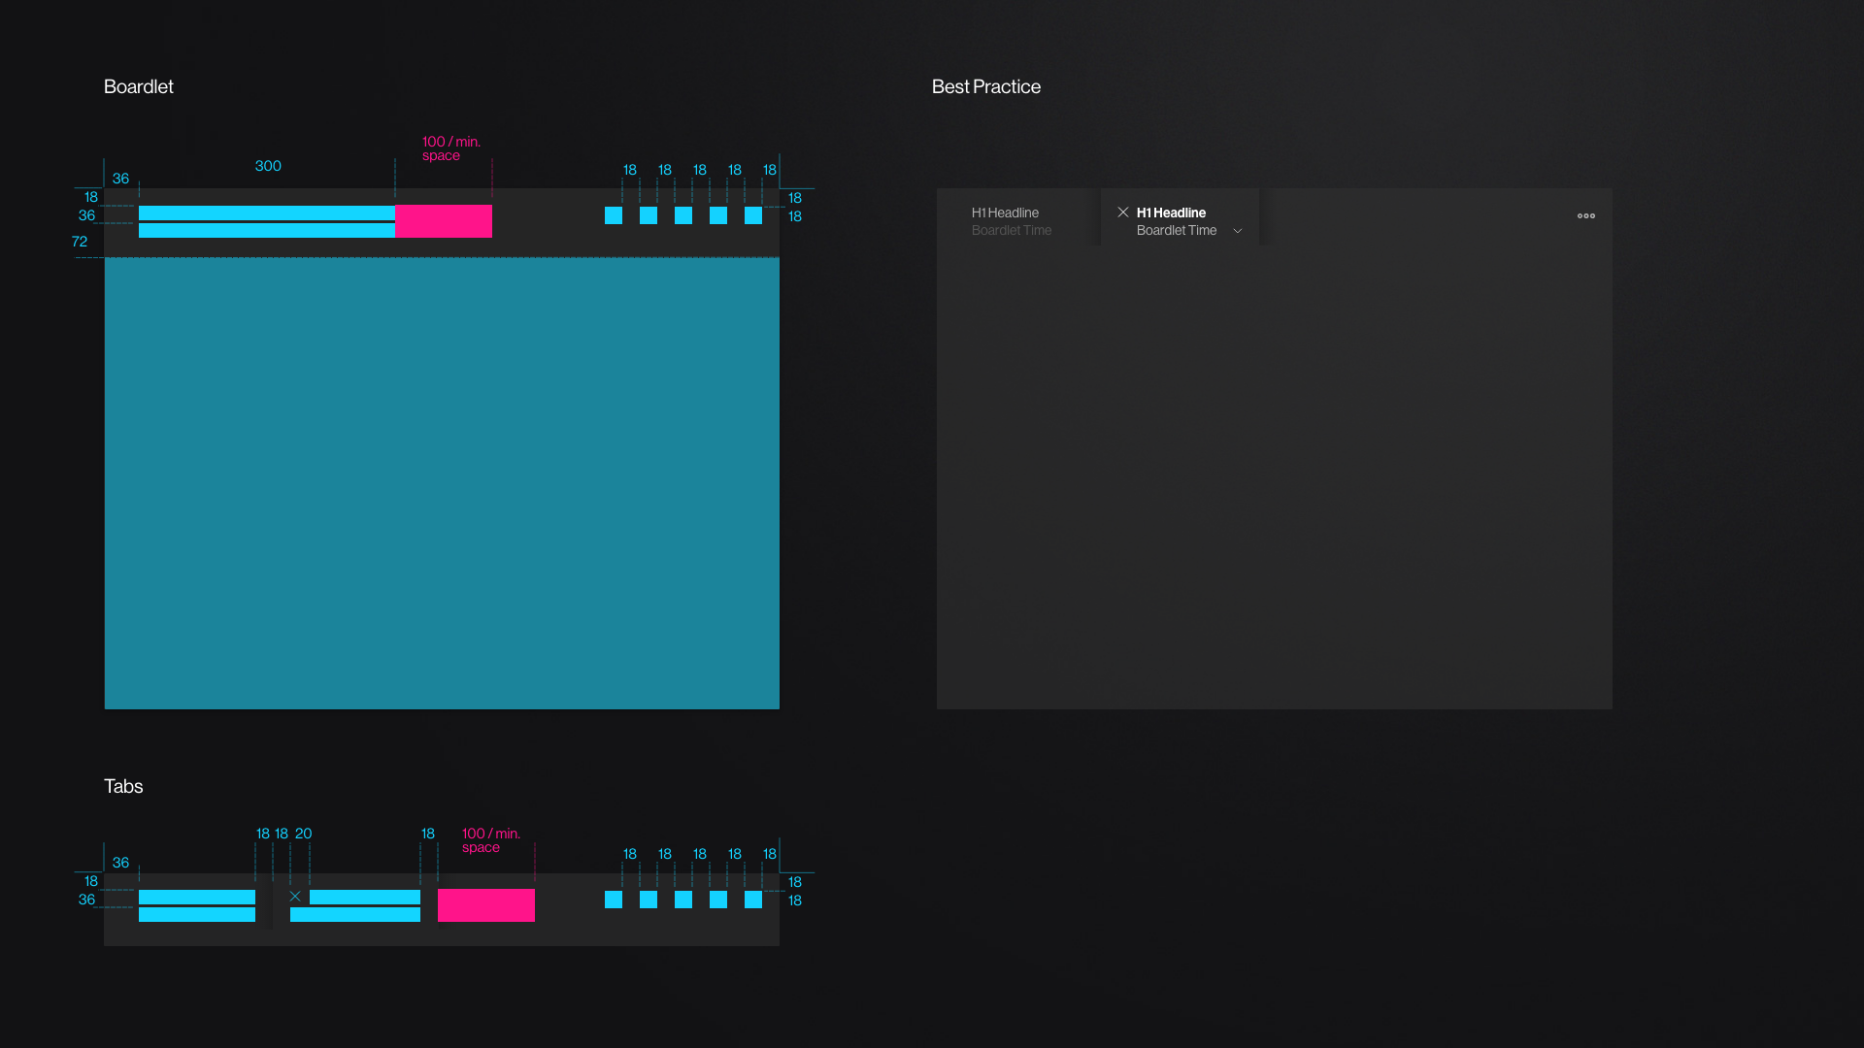Select pink min. space block in Tabs diagram
This screenshot has width=1864, height=1048.
[485, 904]
